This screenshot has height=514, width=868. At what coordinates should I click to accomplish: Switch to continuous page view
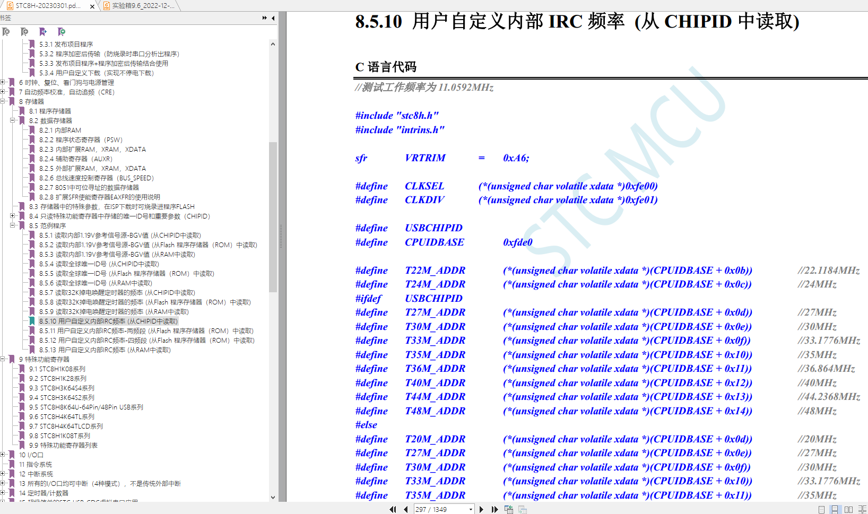[x=835, y=509]
